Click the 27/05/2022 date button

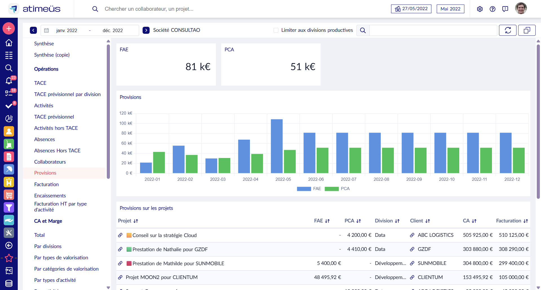pos(411,9)
